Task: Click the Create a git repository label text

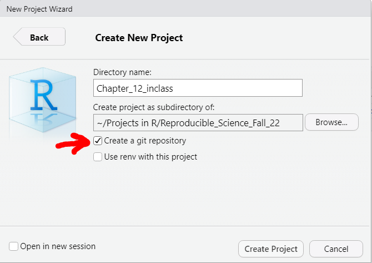Action: click(145, 141)
